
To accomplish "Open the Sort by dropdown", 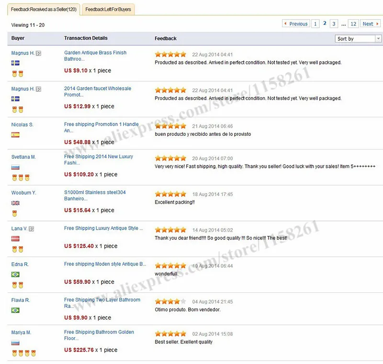I will (358, 39).
